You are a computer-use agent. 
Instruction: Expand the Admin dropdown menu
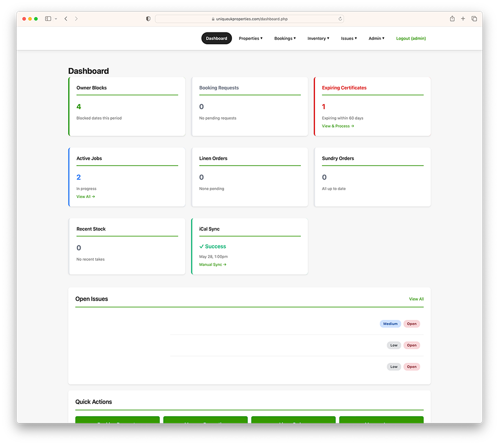pyautogui.click(x=376, y=38)
